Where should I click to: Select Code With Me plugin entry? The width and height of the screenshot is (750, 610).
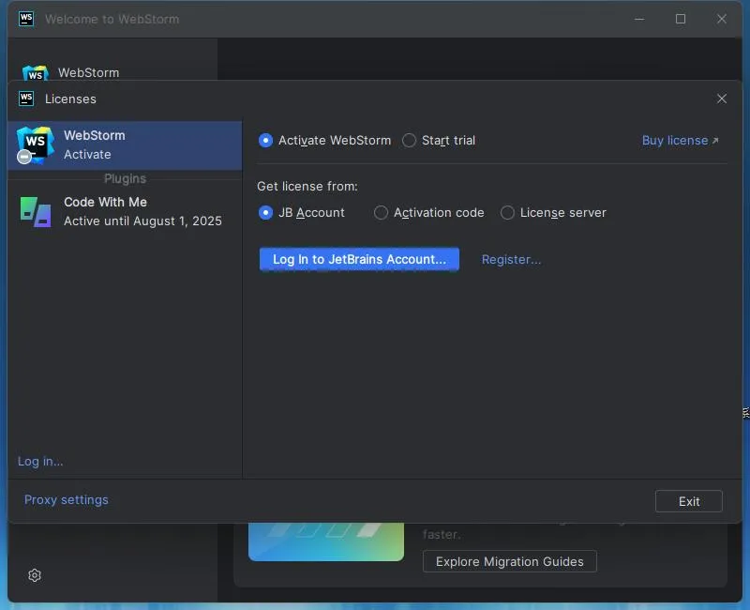(125, 212)
